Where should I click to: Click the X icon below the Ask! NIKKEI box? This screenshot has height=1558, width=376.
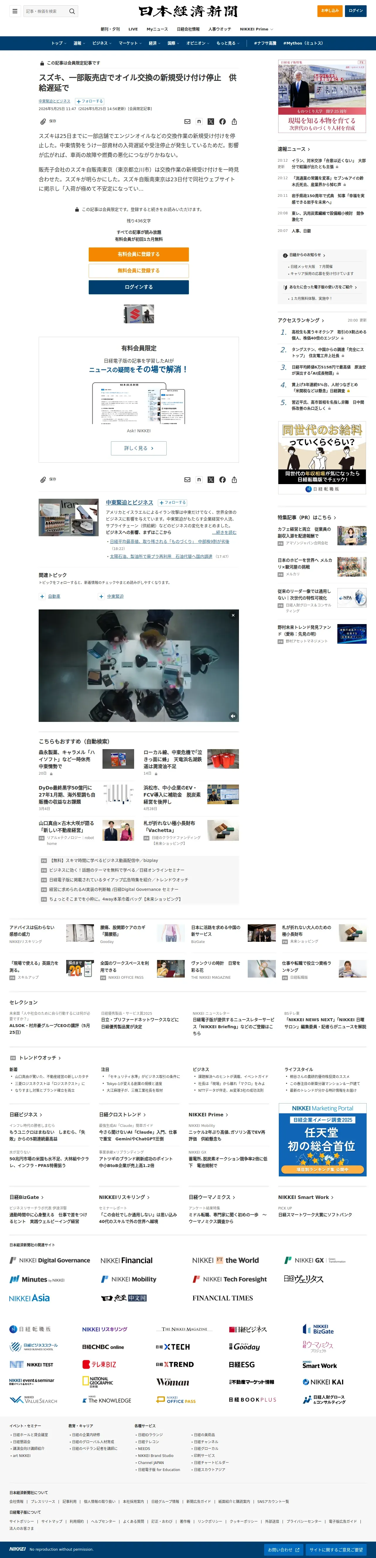pos(210,480)
